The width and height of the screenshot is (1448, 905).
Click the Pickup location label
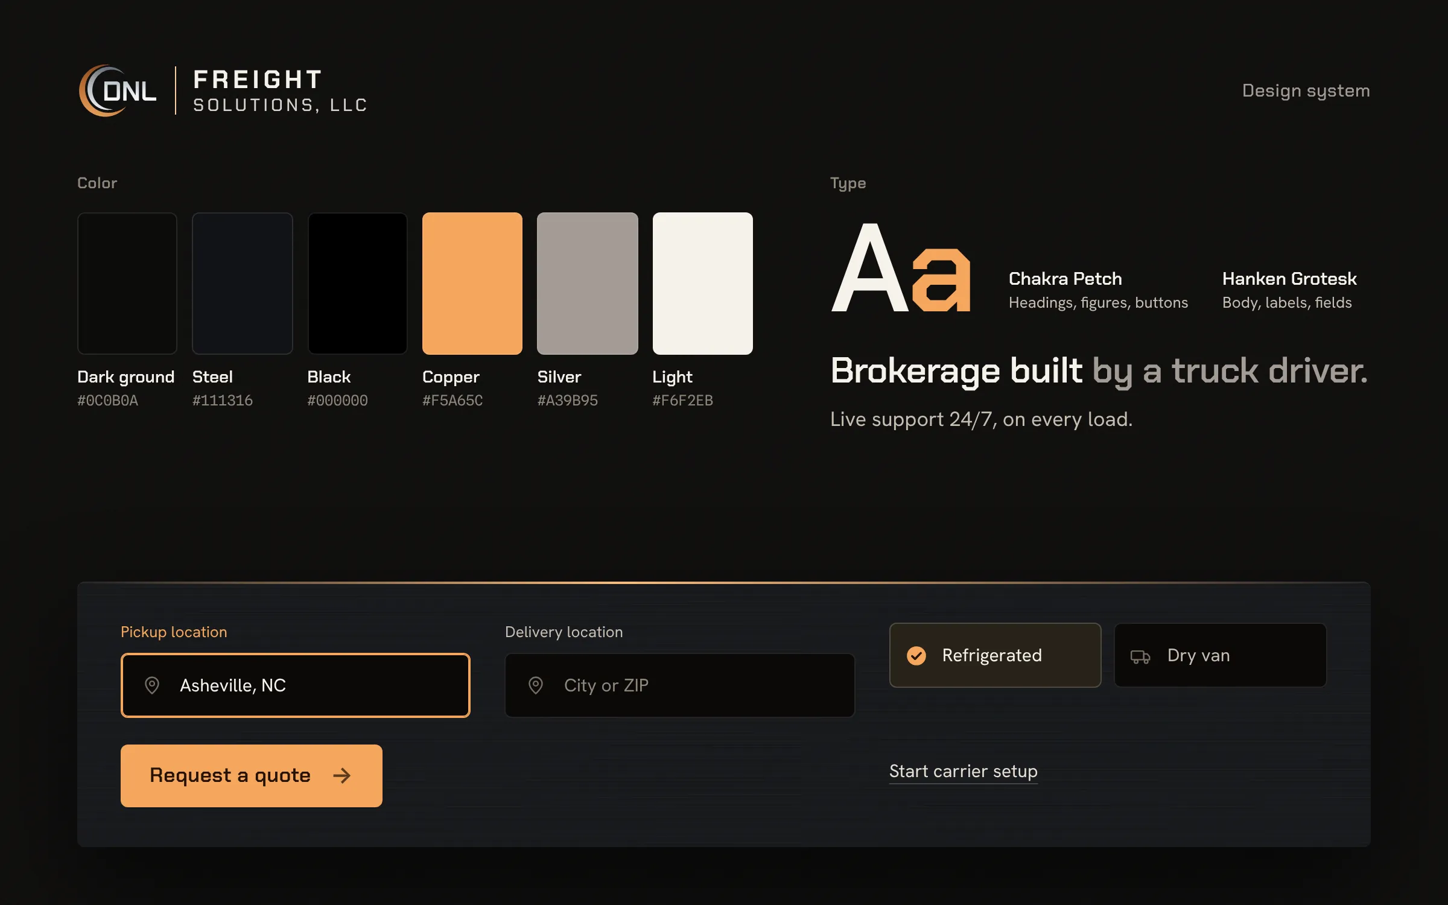(x=174, y=632)
